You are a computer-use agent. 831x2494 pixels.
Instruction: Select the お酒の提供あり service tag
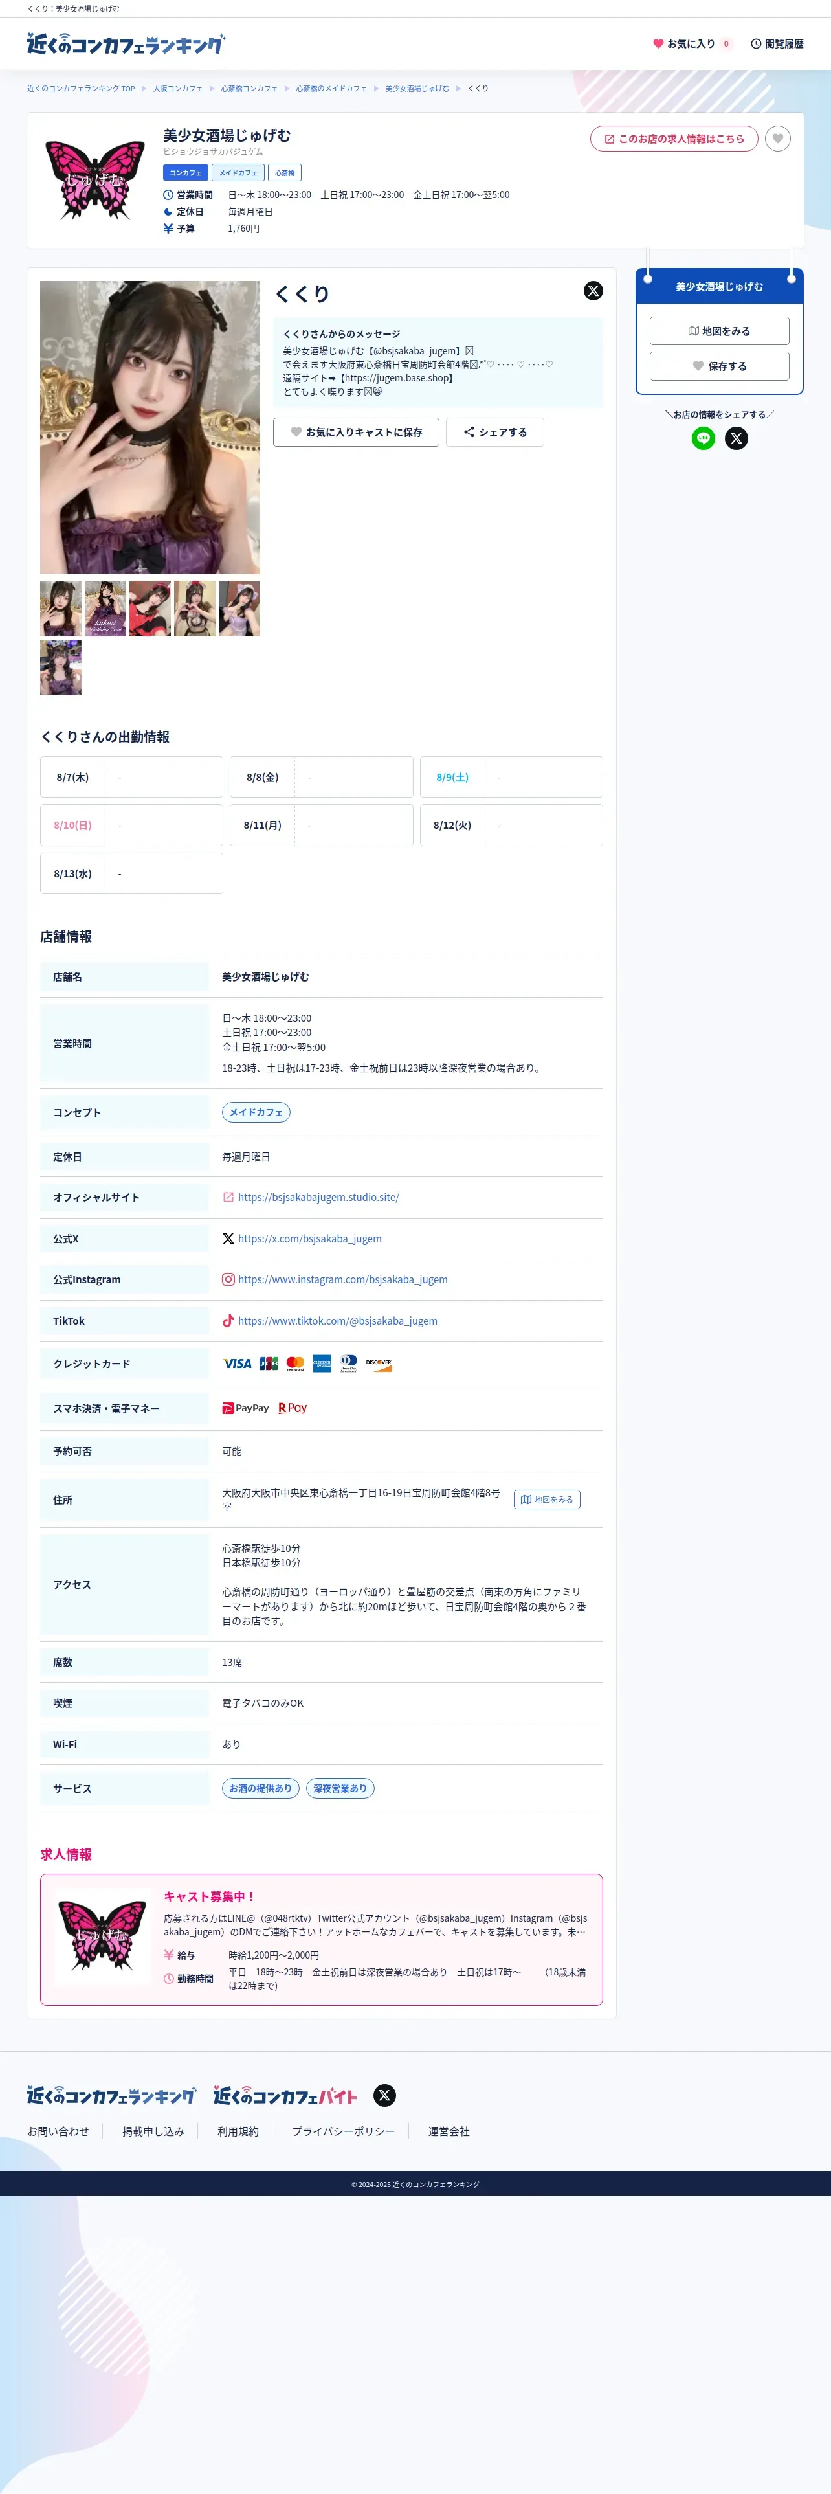click(260, 1788)
